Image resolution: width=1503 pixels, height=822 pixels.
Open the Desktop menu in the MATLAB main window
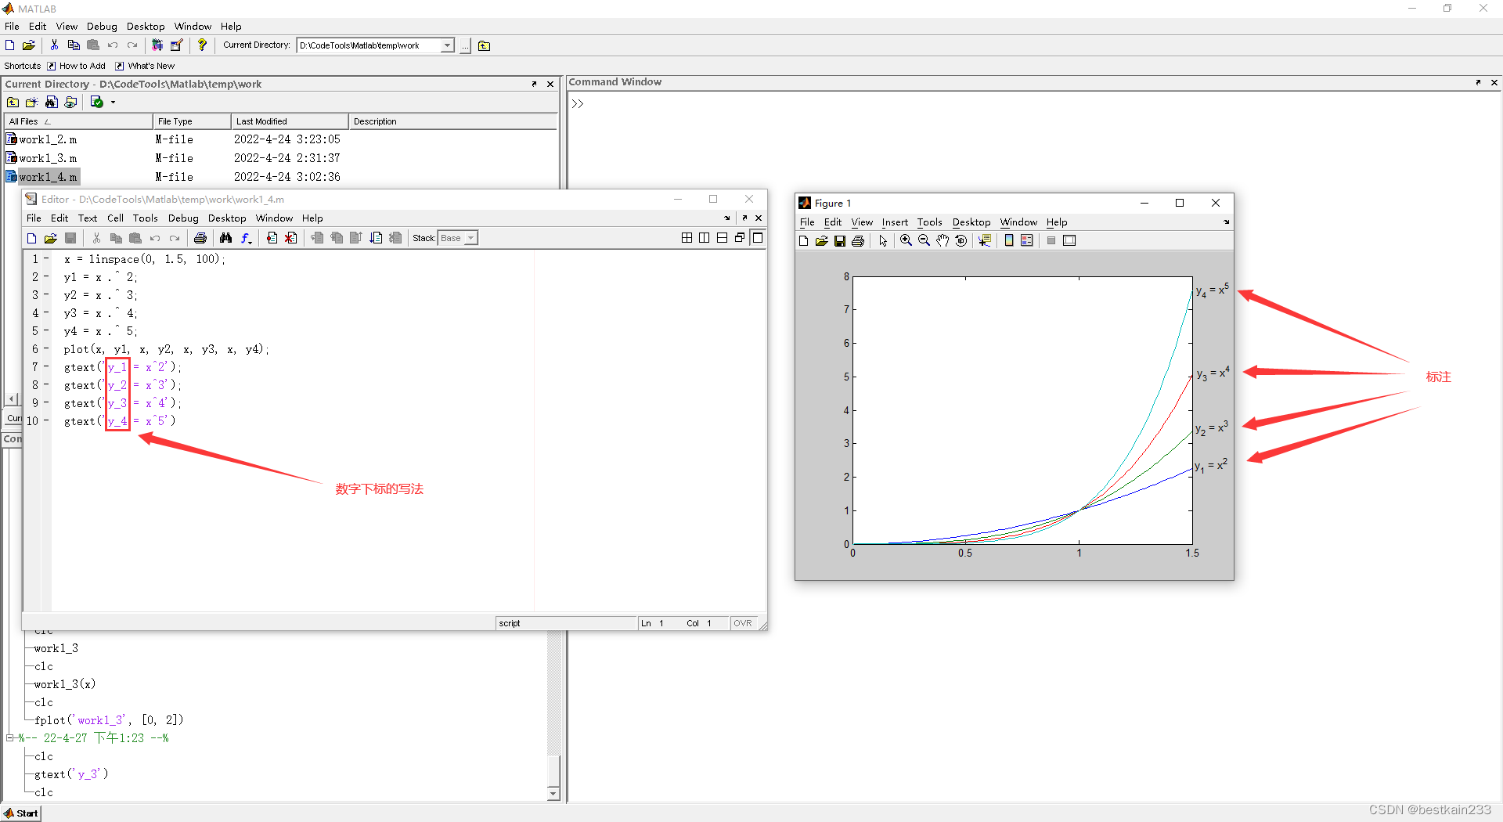tap(146, 27)
